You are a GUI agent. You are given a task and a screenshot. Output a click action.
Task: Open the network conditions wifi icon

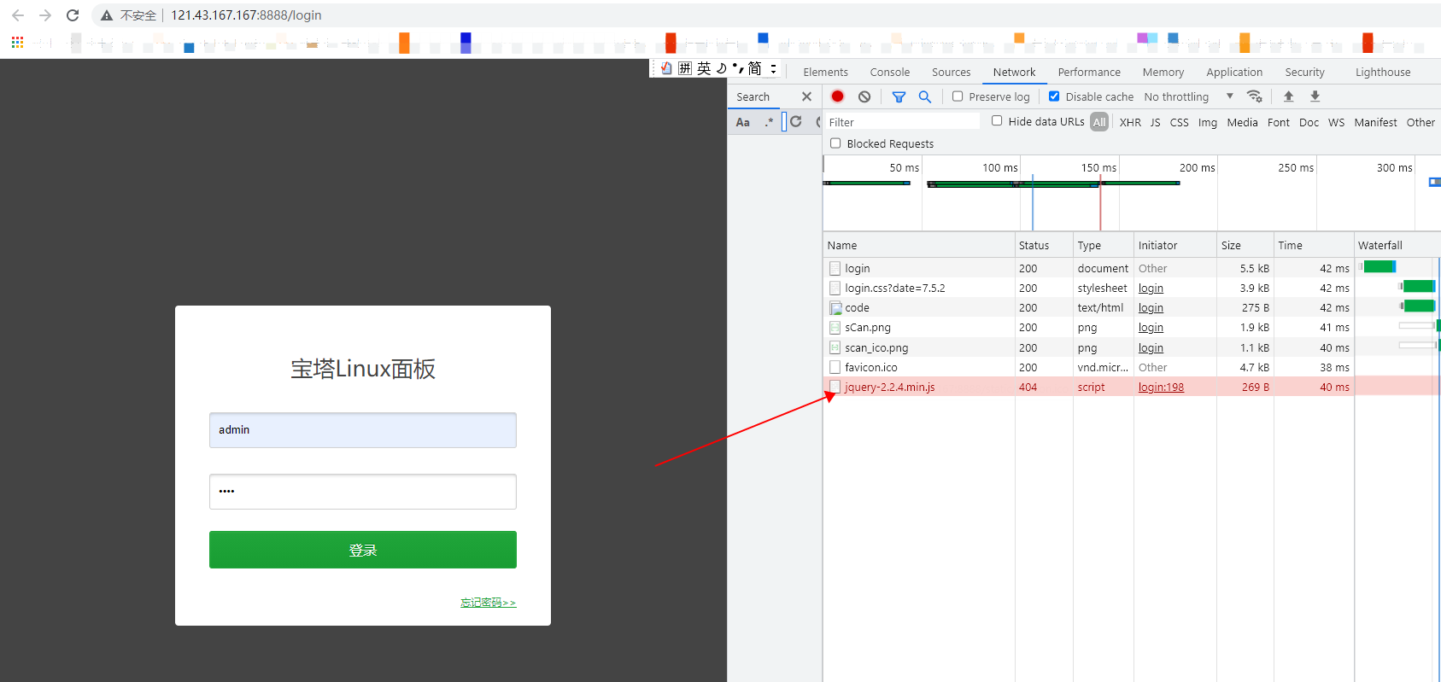(x=1254, y=96)
